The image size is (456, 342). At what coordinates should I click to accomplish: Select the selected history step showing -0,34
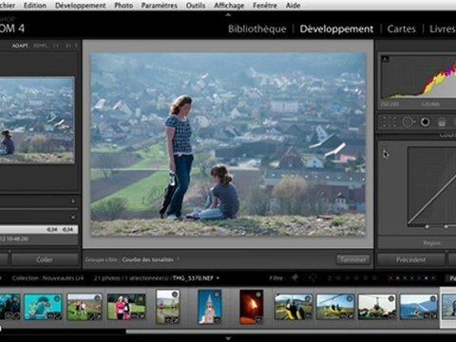(x=39, y=229)
